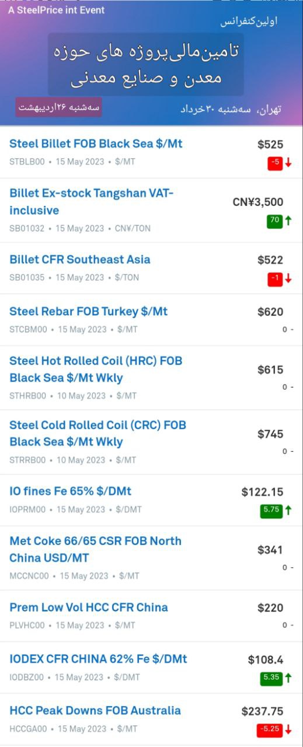
Task: Click the purple سه‌شنبه ۲۶ اردیبهشت date badge
Action: [x=59, y=107]
